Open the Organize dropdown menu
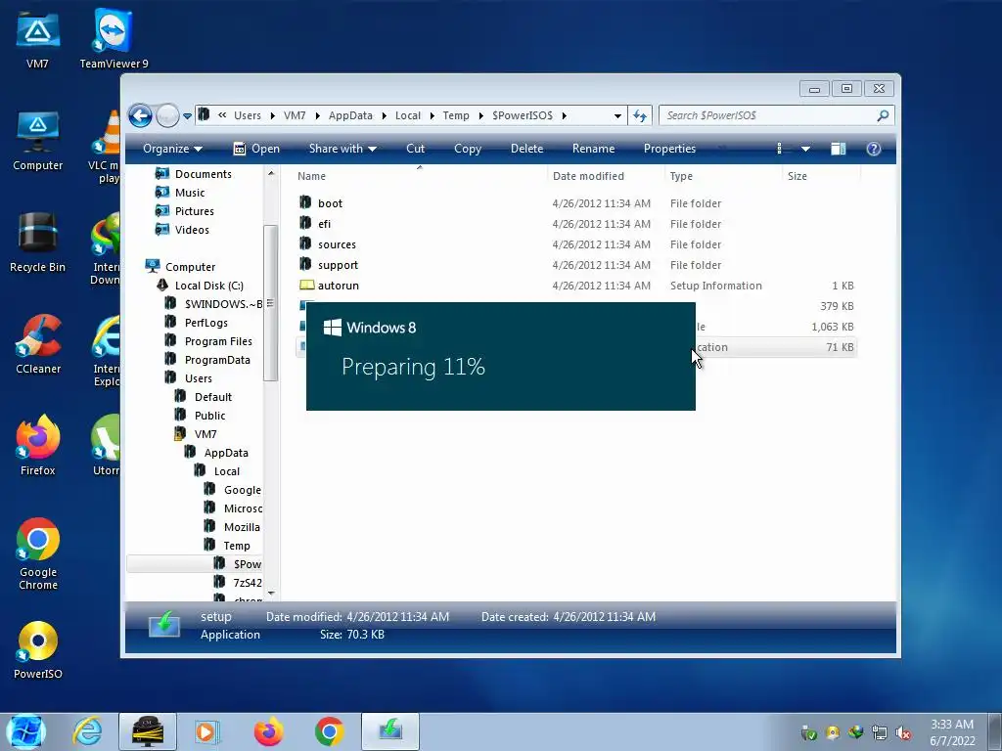The height and width of the screenshot is (751, 1002). point(172,149)
